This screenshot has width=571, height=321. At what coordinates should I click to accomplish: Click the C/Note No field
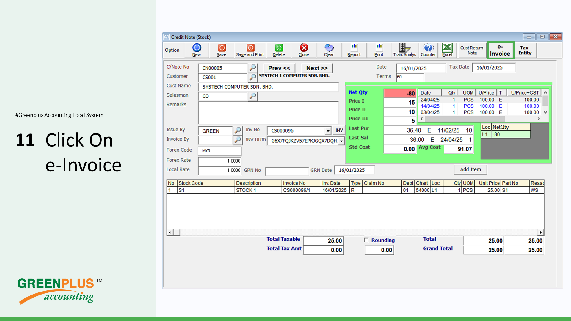point(223,68)
